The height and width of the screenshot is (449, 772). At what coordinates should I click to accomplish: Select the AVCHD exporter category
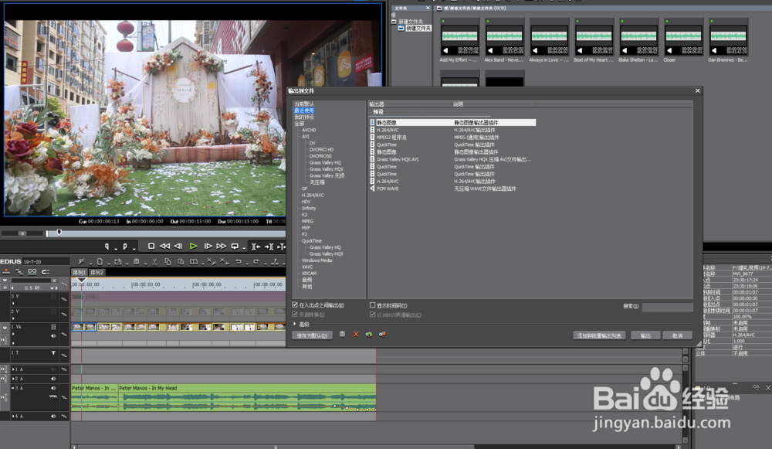309,130
